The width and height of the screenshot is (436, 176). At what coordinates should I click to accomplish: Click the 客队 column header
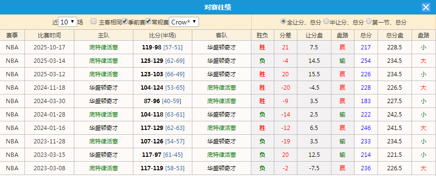[x=221, y=35]
